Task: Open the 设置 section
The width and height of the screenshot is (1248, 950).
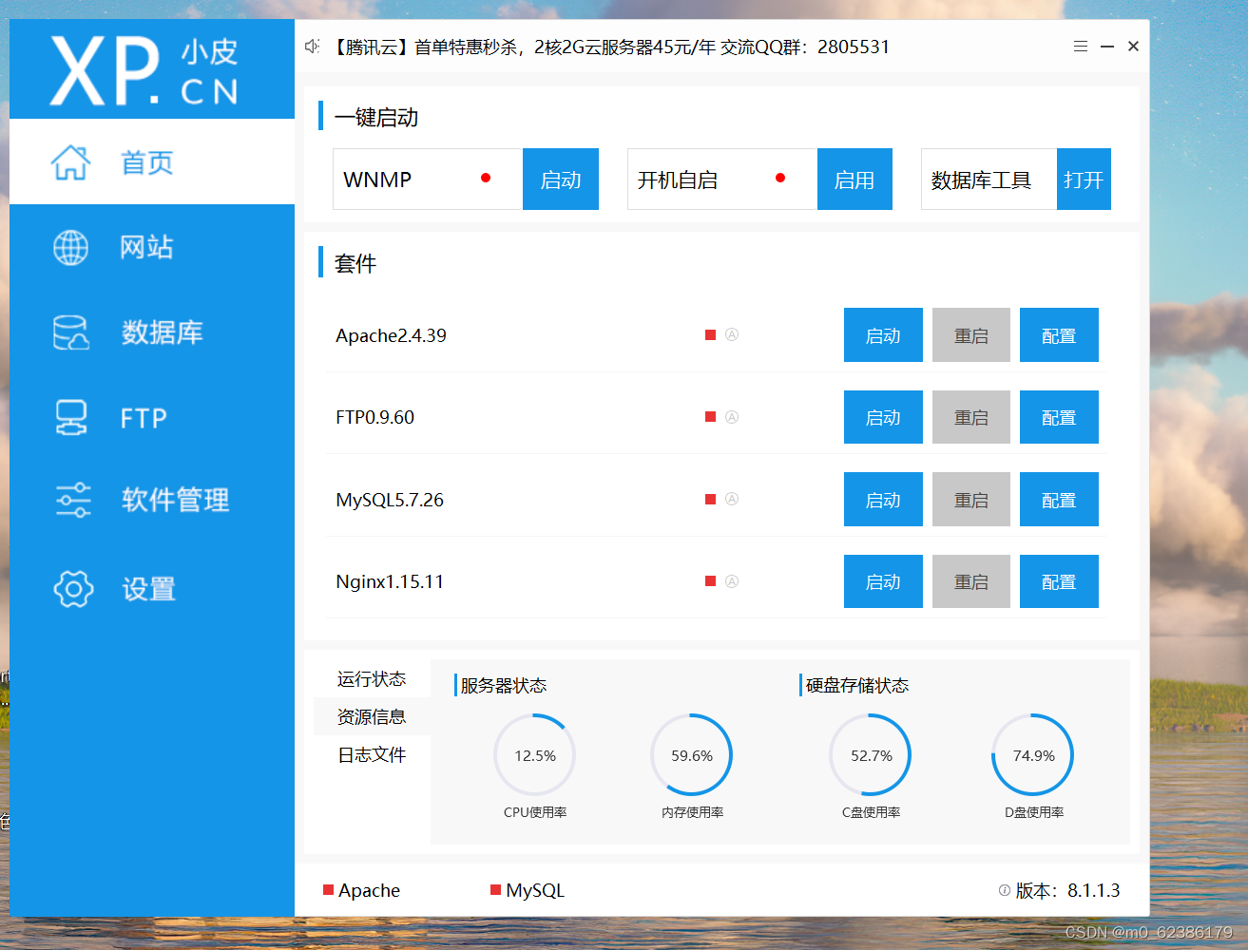Action: 152,589
